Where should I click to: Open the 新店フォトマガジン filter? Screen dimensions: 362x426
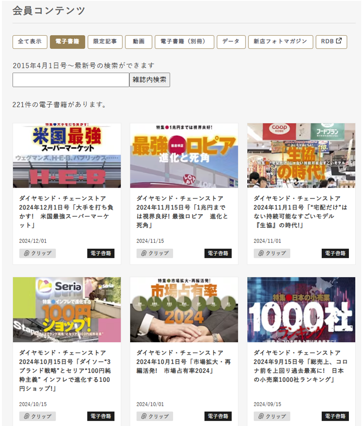(280, 42)
